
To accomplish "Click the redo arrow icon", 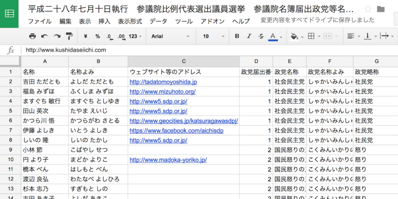I will click(57, 36).
